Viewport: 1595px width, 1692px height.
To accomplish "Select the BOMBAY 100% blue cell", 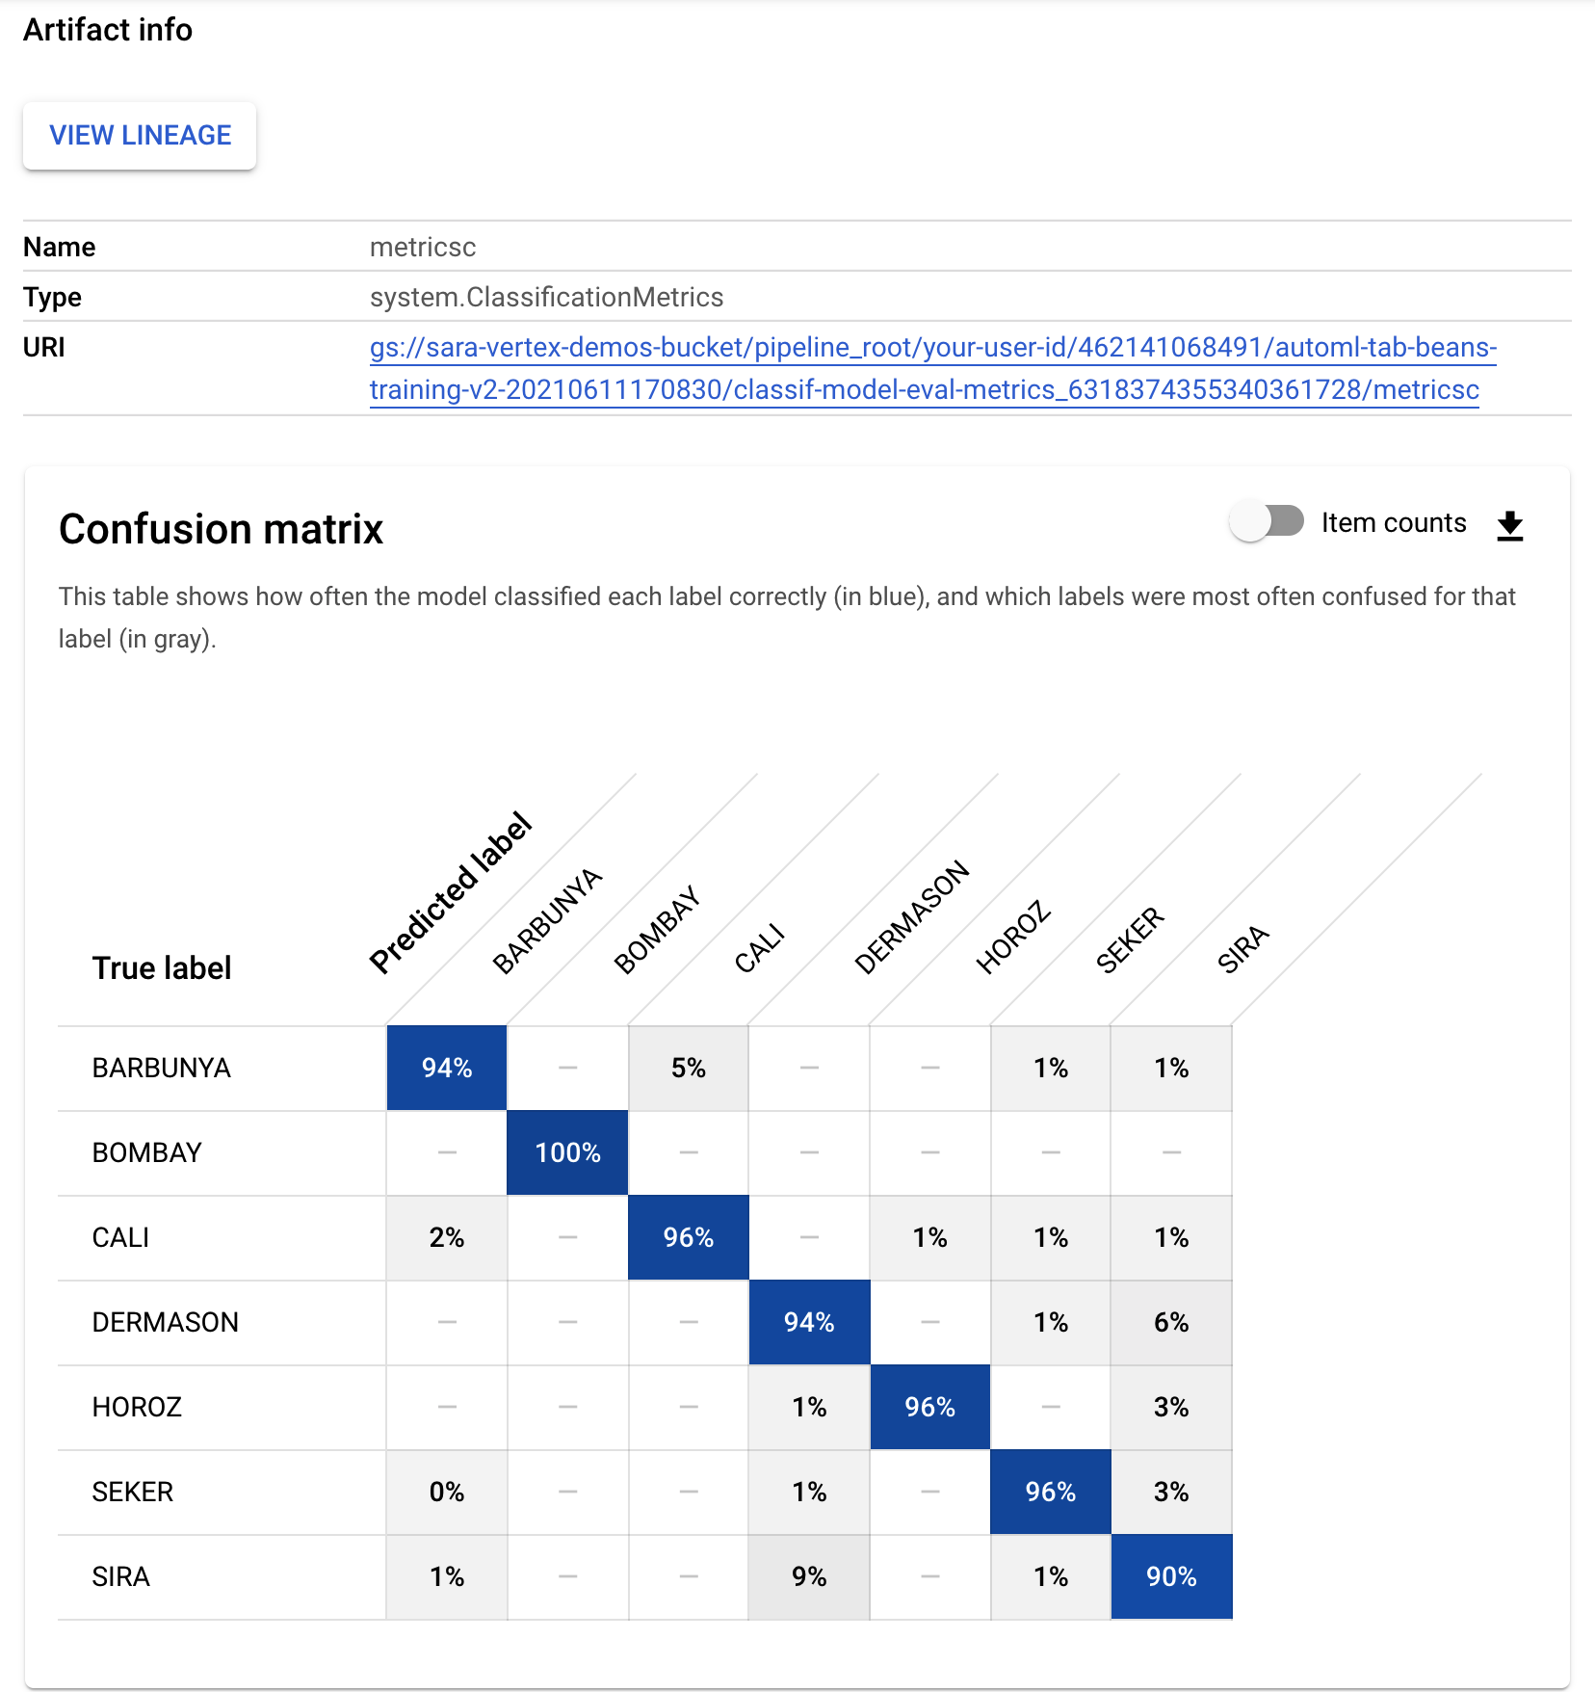I will click(x=567, y=1152).
